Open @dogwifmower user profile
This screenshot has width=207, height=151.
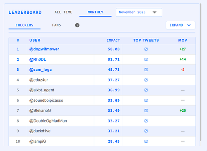point(44,49)
